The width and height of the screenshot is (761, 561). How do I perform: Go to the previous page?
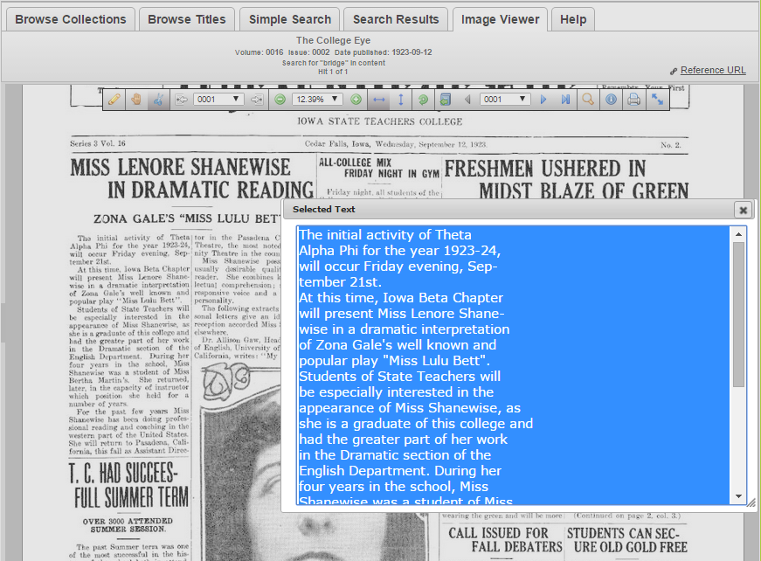point(467,100)
